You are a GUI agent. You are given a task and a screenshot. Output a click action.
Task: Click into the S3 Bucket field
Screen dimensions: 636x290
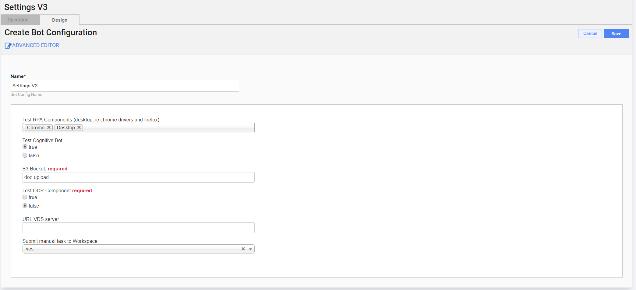pos(138,177)
